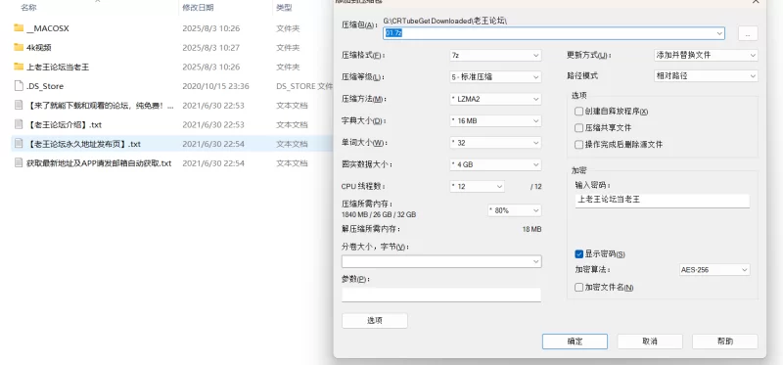Click the browse '...' button
The height and width of the screenshot is (365, 783).
(x=748, y=33)
